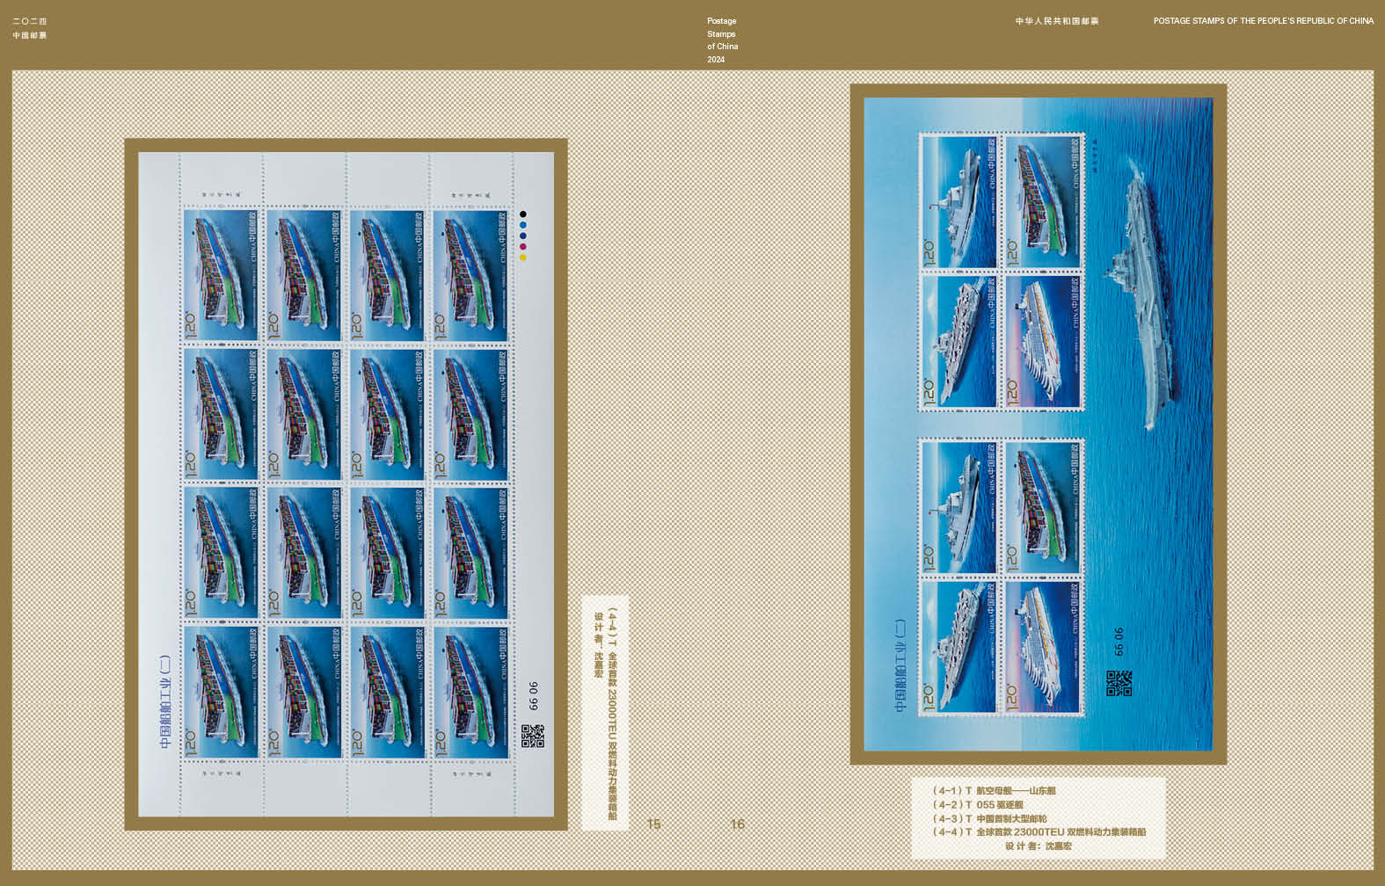
Task: Click "POSTAGE STAMPS OF THE PEOPLE'S REPUBLIC OF CHINA" text
Action: 1263,21
